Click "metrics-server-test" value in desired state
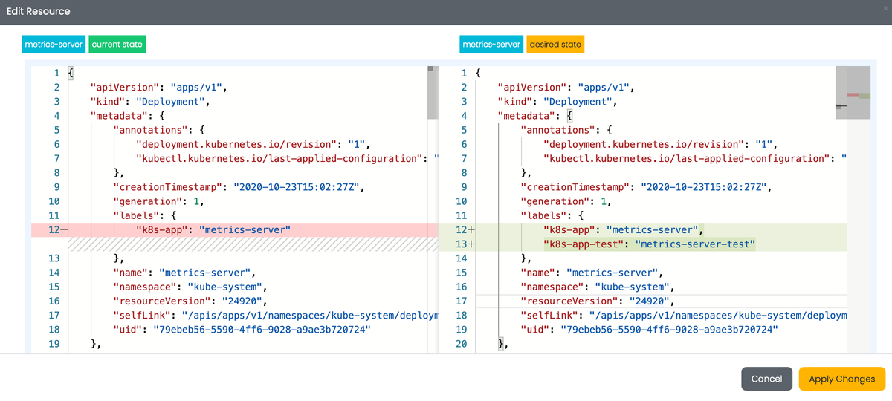This screenshot has width=892, height=401. pyautogui.click(x=696, y=244)
